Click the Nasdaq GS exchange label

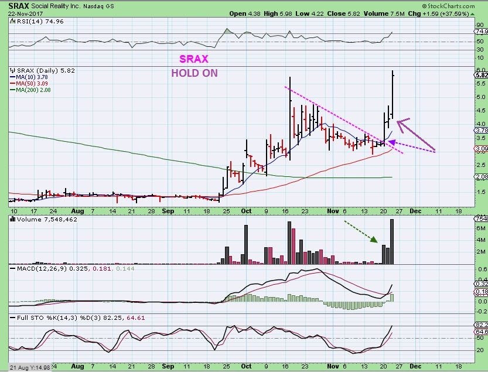pyautogui.click(x=98, y=6)
